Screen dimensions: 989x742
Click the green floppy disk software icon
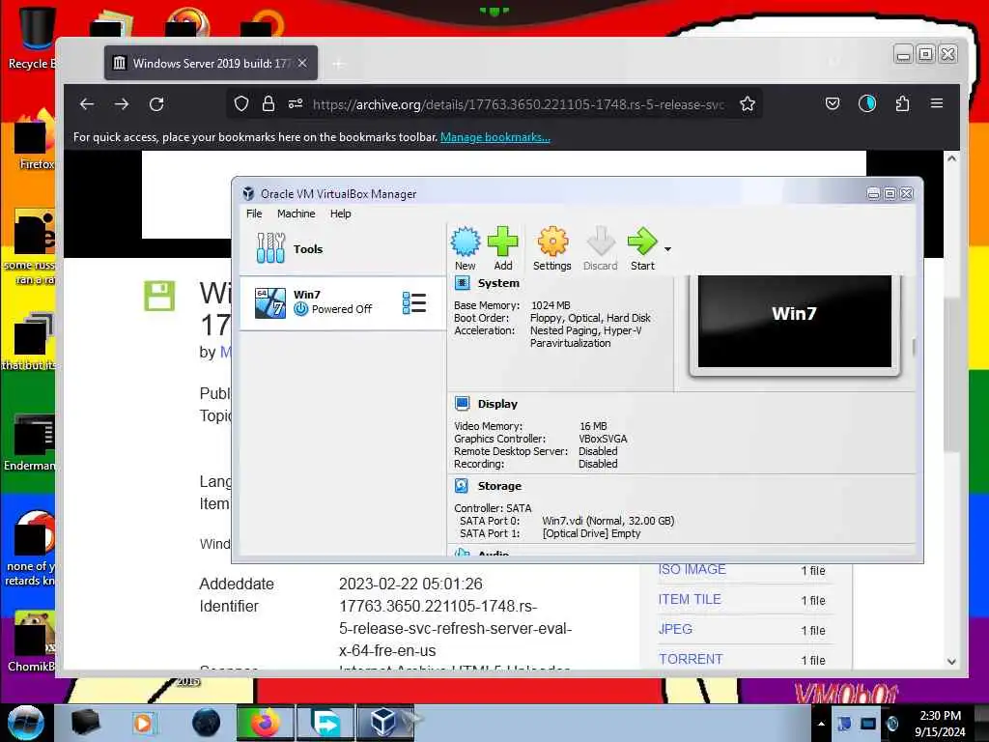(x=159, y=296)
